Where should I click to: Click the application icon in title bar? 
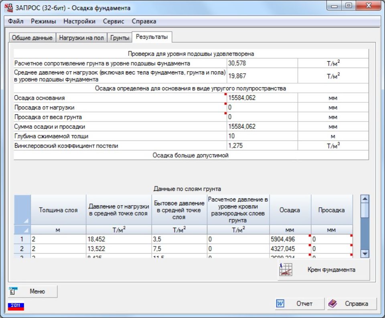coord(8,8)
